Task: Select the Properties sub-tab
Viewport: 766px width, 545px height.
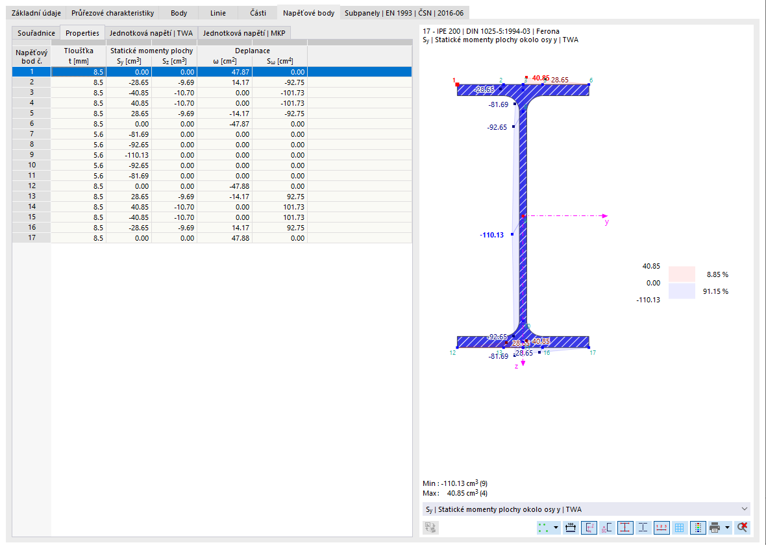Action: [82, 32]
